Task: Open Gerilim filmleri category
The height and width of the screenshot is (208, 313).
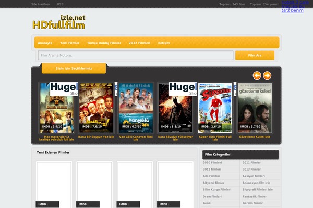Action: tap(253, 203)
